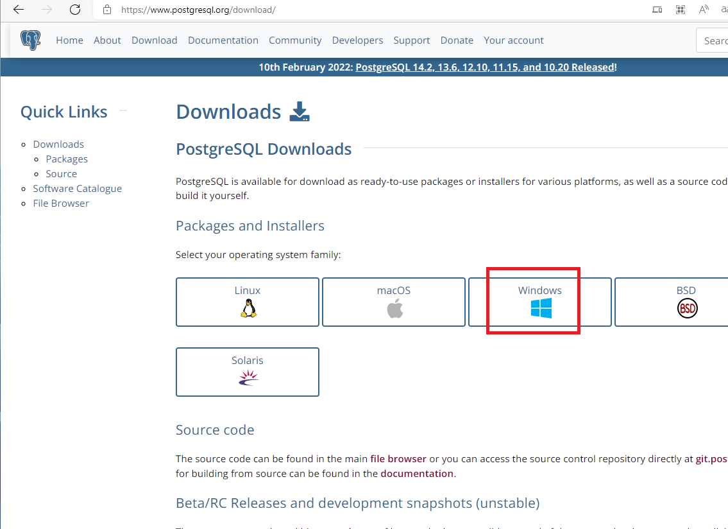The height and width of the screenshot is (529, 728).
Task: Click the 'documentation' link in Source code text
Action: pos(417,474)
